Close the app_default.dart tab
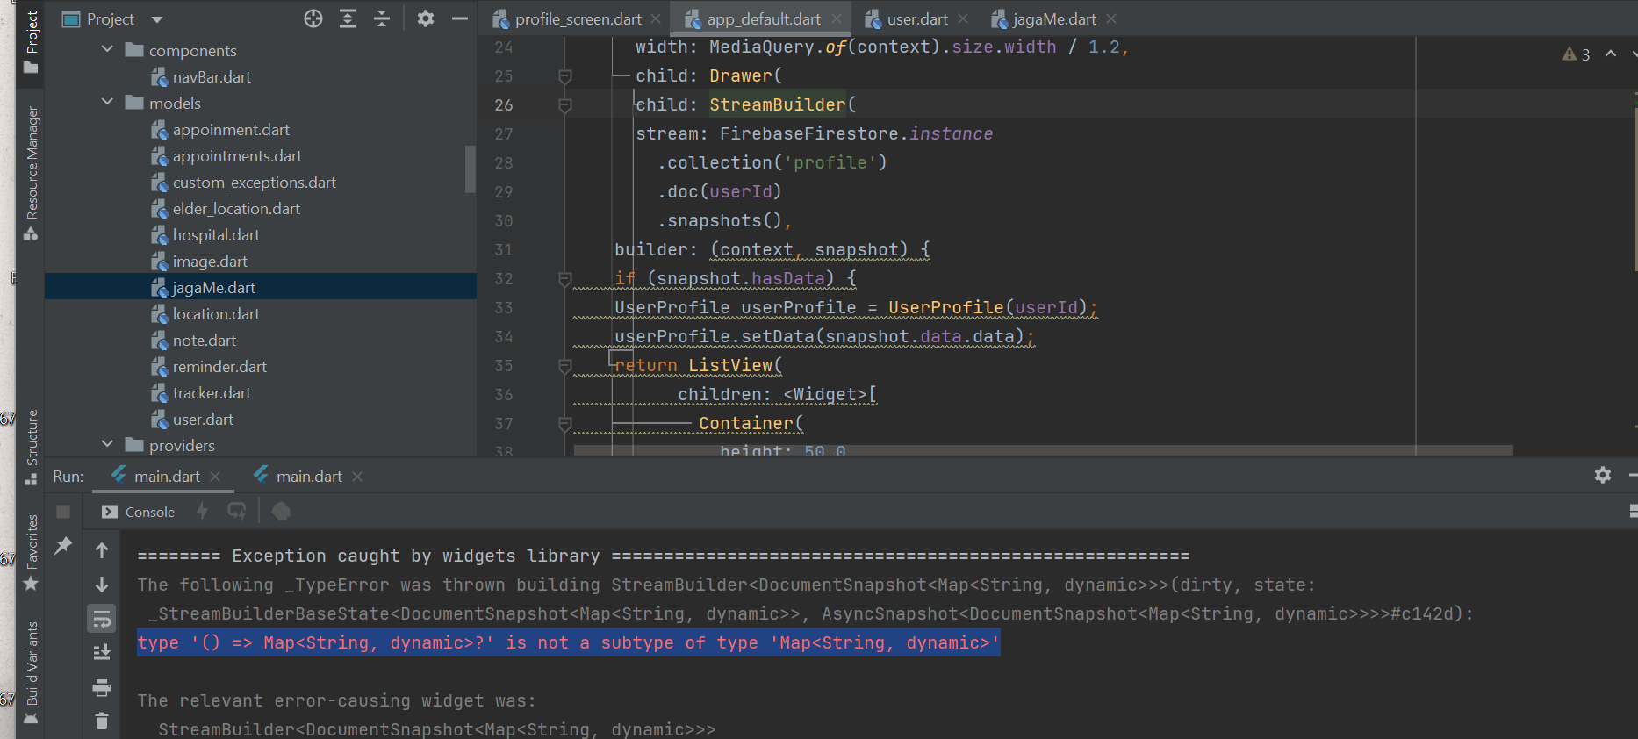Image resolution: width=1638 pixels, height=739 pixels. [x=836, y=18]
